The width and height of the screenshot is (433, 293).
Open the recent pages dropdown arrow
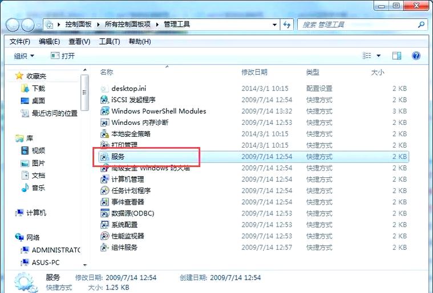point(39,26)
